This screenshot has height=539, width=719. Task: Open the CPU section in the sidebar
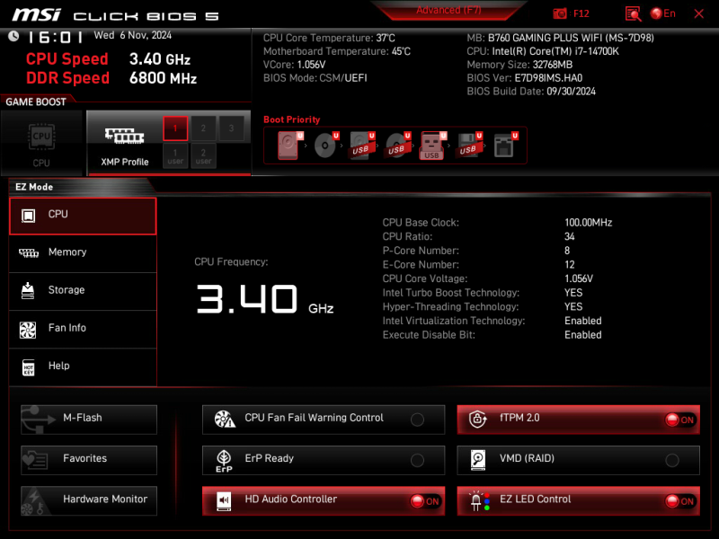click(x=82, y=215)
